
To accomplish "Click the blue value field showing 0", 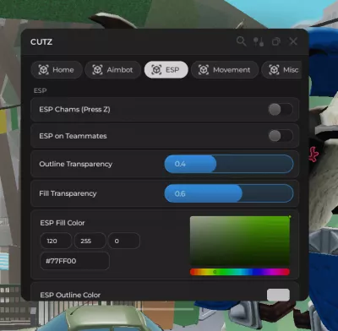I will pyautogui.click(x=124, y=241).
